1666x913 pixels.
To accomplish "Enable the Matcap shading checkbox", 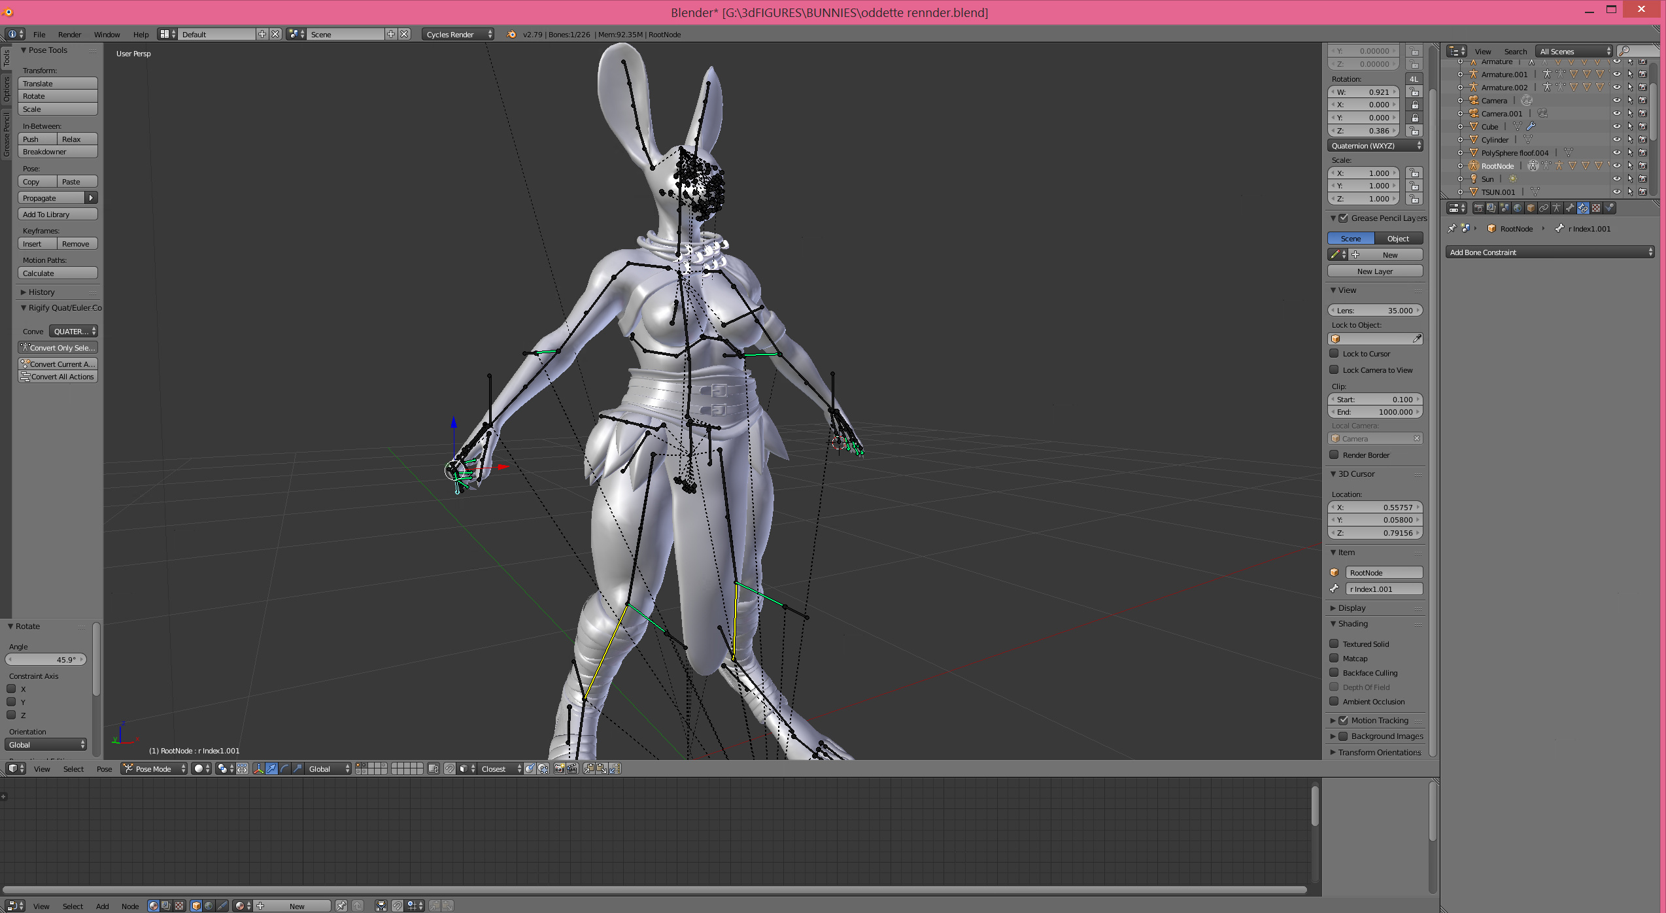I will pyautogui.click(x=1334, y=658).
